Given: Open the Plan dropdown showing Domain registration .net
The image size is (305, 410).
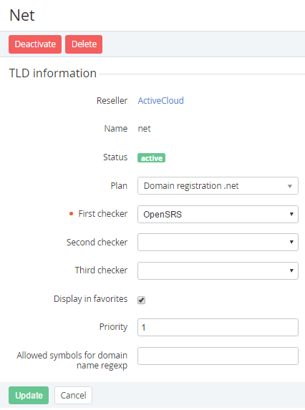Looking at the screenshot, I should coord(218,185).
